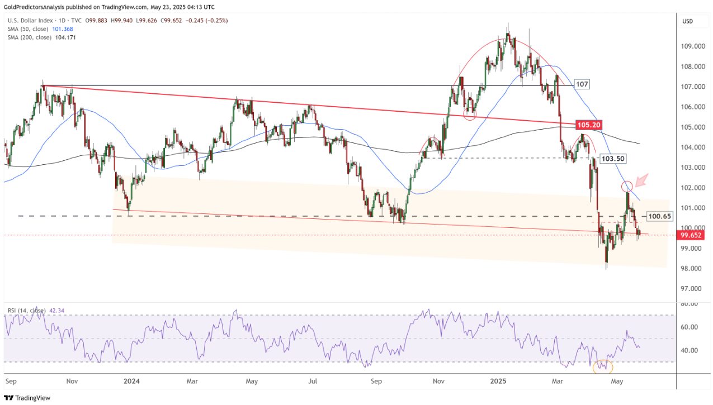Click the SMA (50, close) indicator legend
713x405 pixels.
point(29,29)
